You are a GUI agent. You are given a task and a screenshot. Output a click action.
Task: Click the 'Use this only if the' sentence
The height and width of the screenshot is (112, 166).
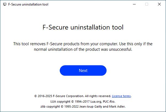click(x=136, y=44)
